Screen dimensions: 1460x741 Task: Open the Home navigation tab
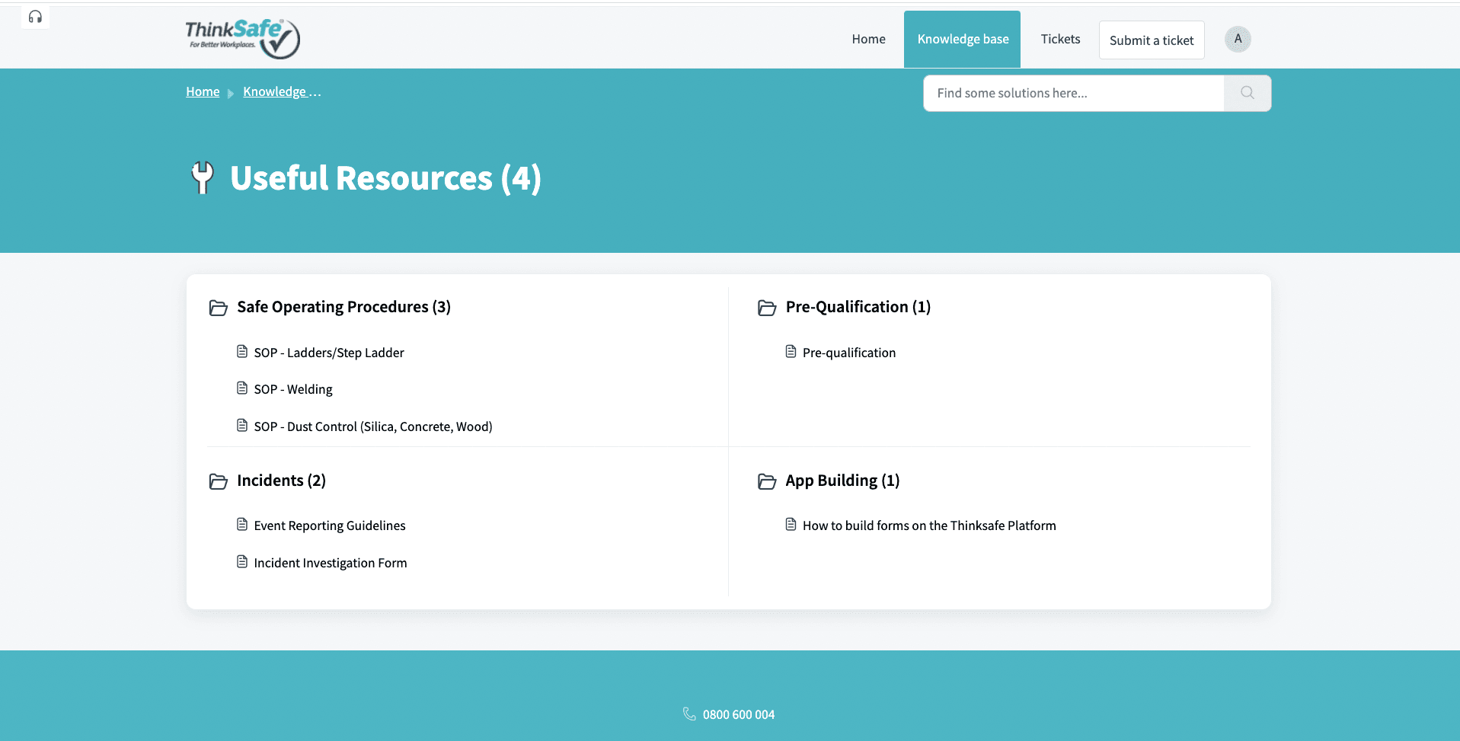pos(868,39)
